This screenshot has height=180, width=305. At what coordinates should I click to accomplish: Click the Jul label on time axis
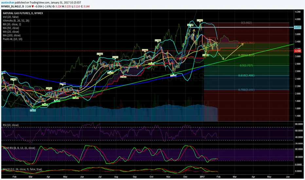point(100,177)
